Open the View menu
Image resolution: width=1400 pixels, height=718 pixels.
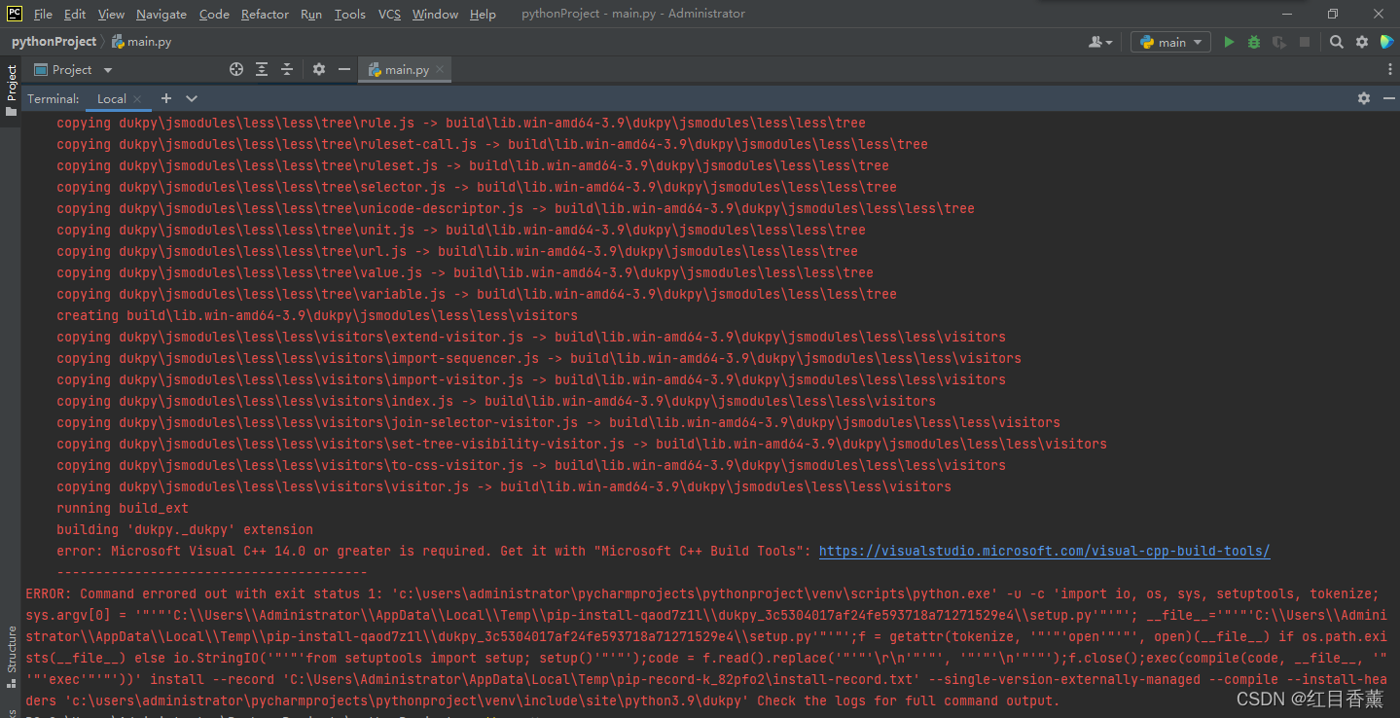tap(111, 14)
